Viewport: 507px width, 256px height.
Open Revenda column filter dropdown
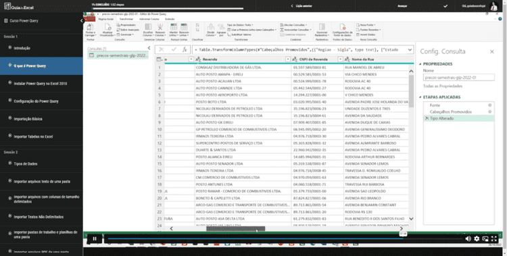[x=288, y=59]
